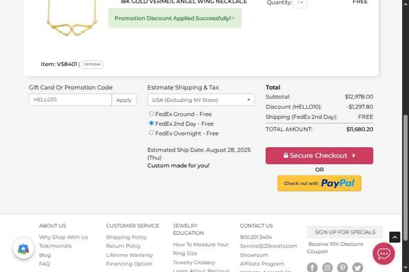Open the FAQ footer link

coord(44,264)
